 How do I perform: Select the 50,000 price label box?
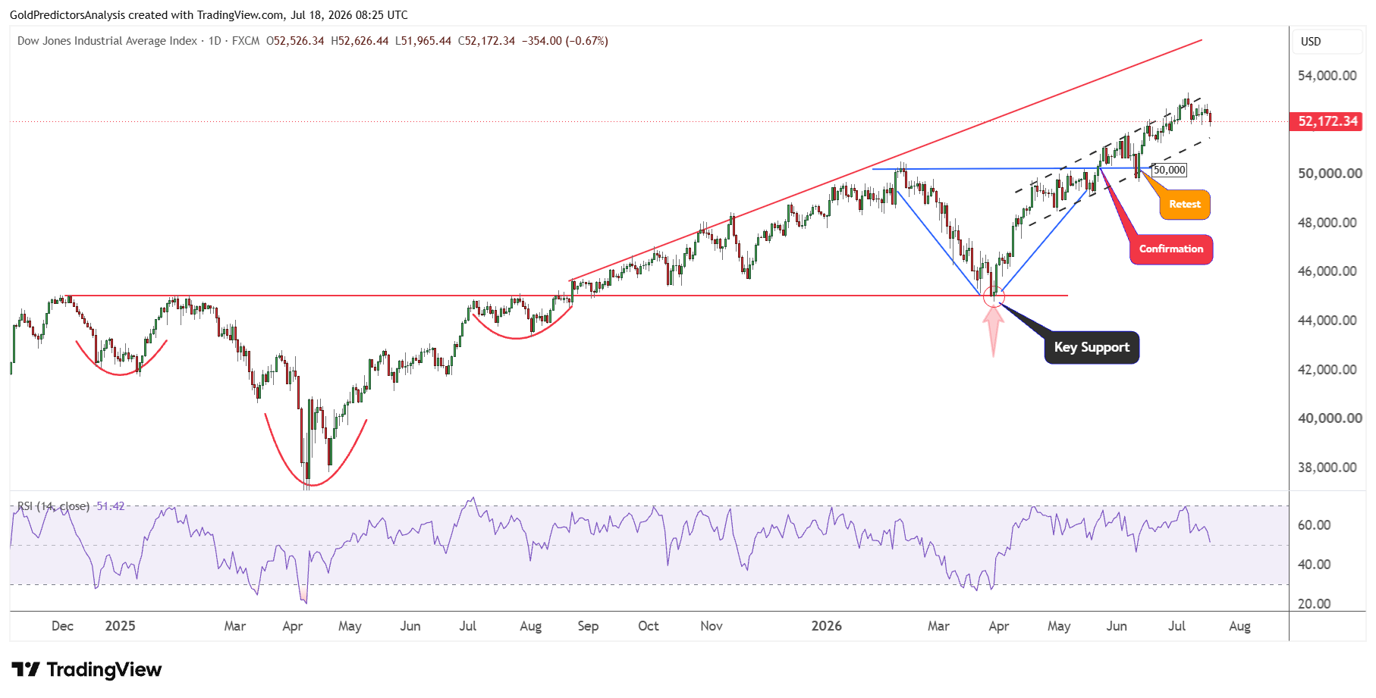click(1170, 170)
